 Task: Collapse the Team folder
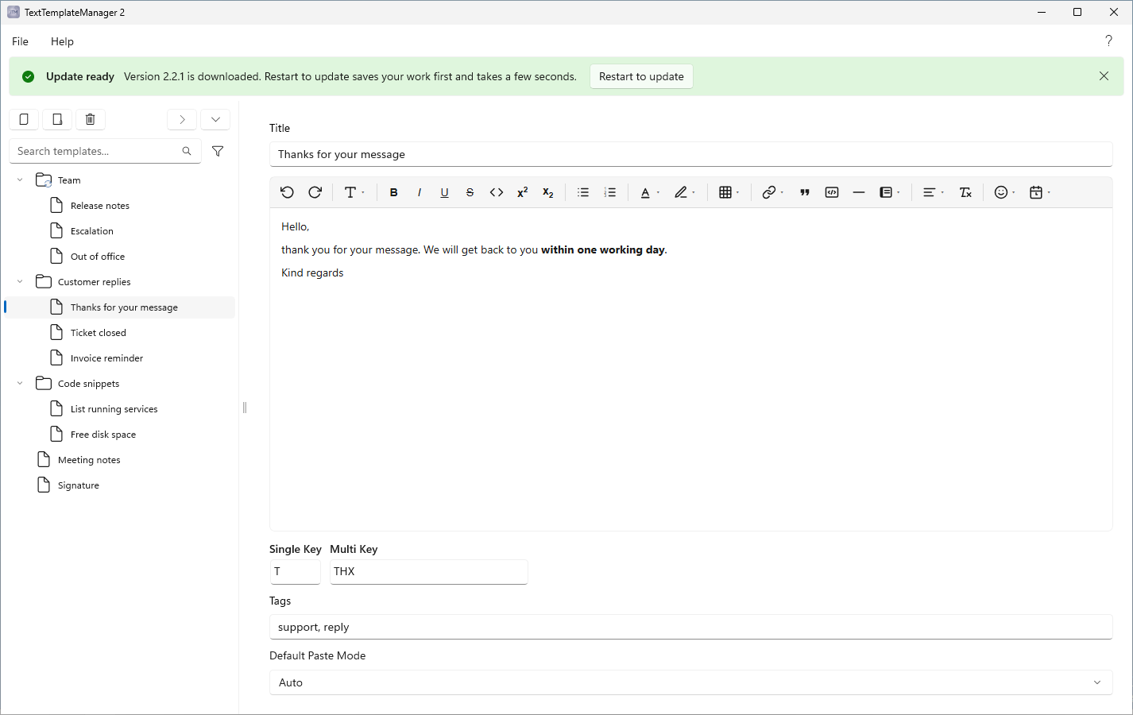[20, 180]
